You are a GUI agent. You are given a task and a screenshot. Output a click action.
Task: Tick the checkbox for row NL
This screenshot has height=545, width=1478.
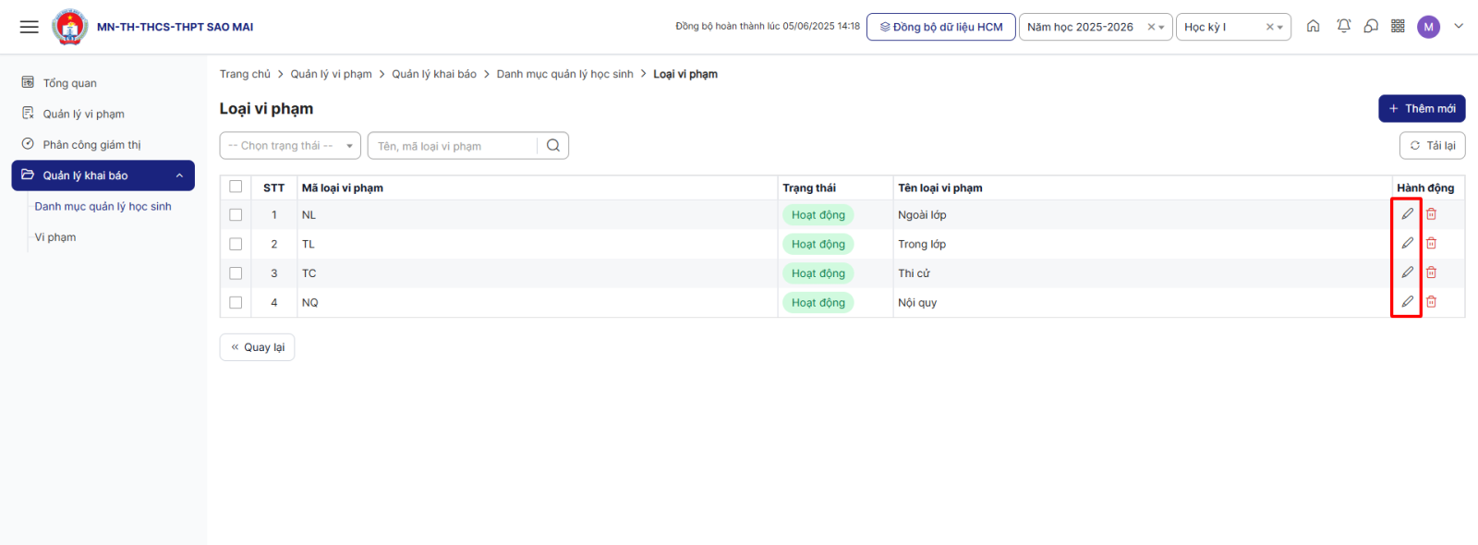point(236,215)
